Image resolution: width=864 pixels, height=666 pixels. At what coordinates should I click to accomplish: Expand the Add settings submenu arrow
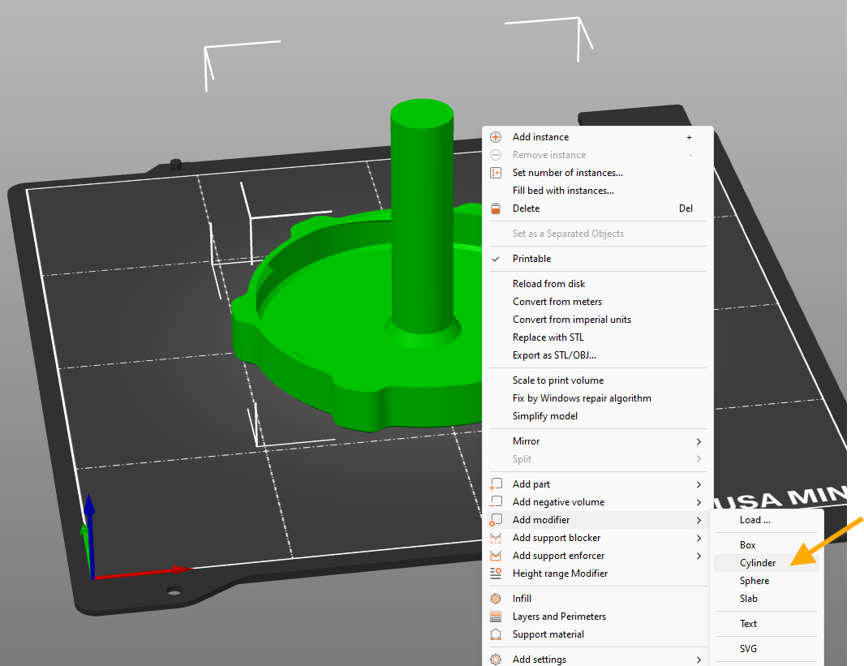699,660
